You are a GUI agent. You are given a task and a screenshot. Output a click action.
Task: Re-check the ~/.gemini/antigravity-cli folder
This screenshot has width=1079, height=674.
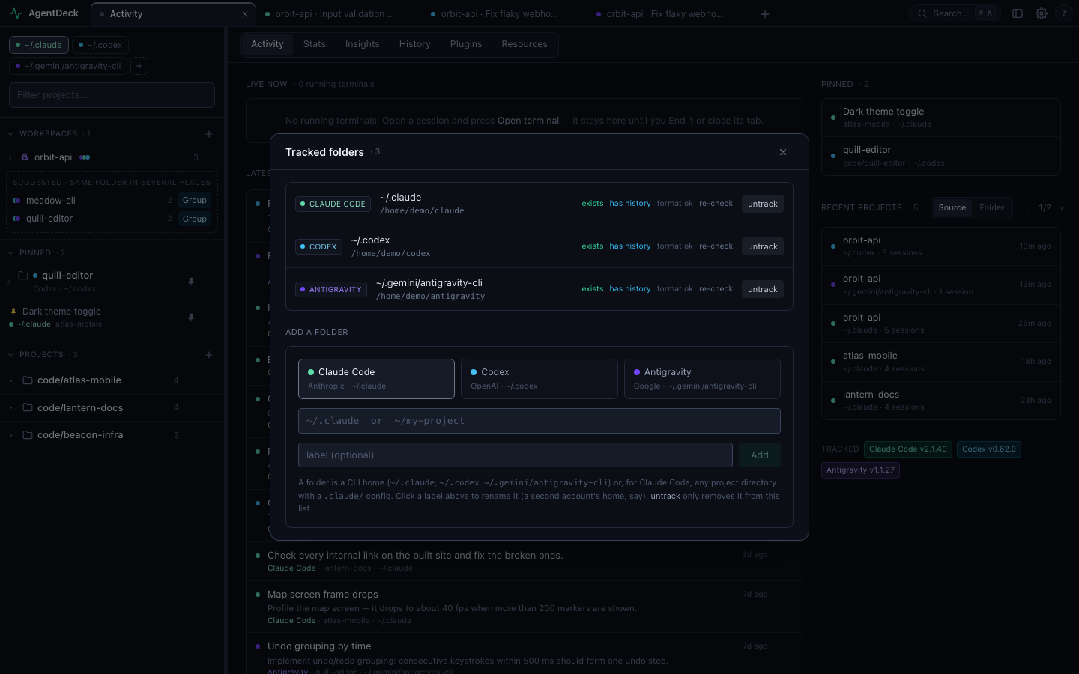coord(716,289)
